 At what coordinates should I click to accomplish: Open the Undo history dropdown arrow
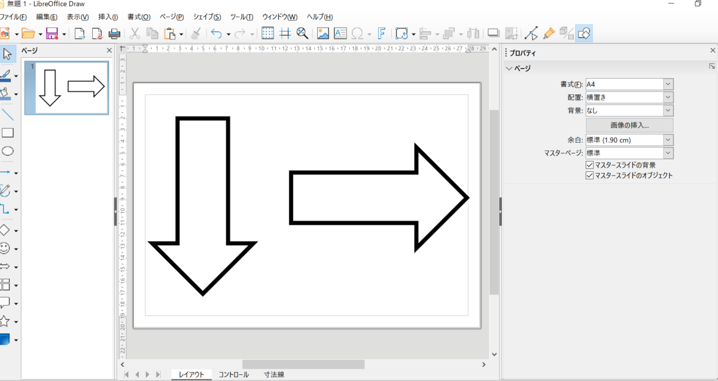[228, 33]
